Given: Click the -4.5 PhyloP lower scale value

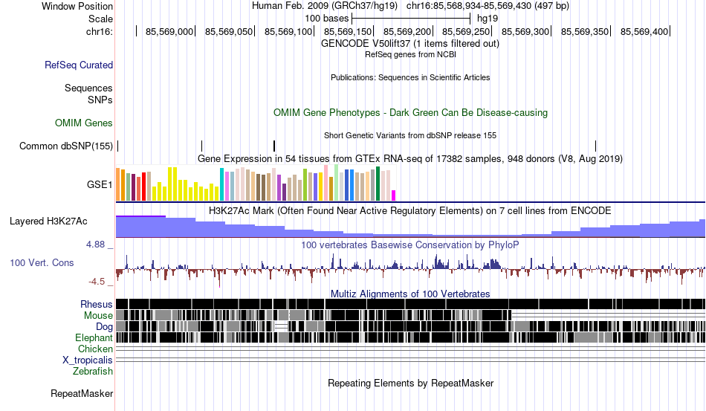Looking at the screenshot, I should (97, 282).
